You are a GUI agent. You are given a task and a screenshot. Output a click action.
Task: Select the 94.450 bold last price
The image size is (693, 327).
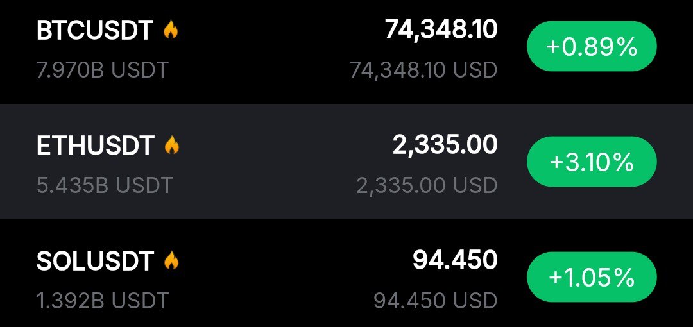[x=454, y=260]
